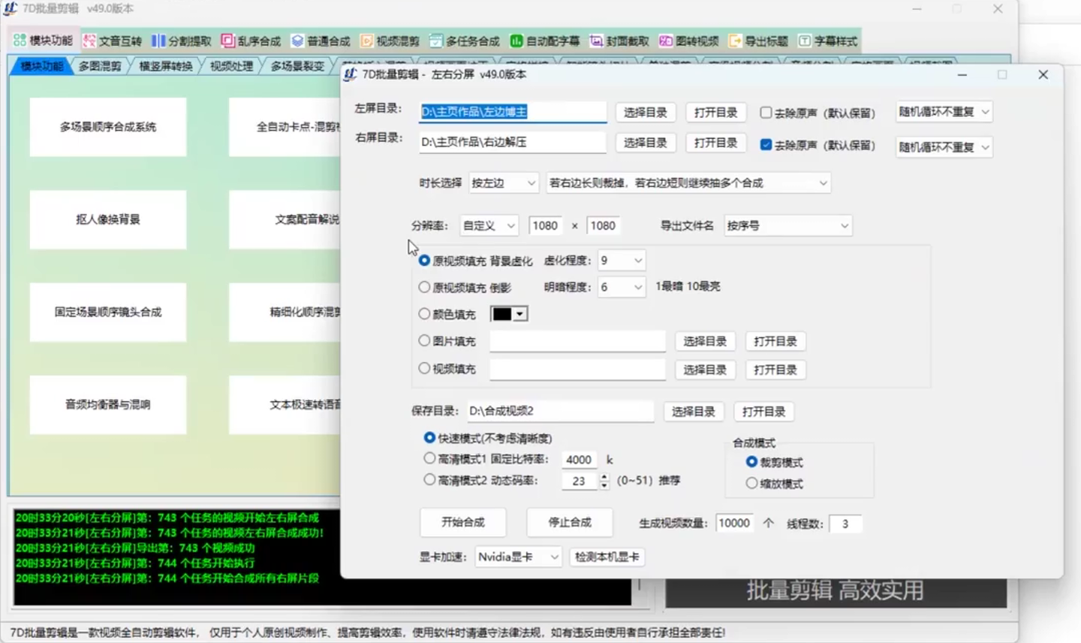Image resolution: width=1081 pixels, height=643 pixels.
Task: Open the 虚化程度 level dropdown
Action: [x=621, y=260]
